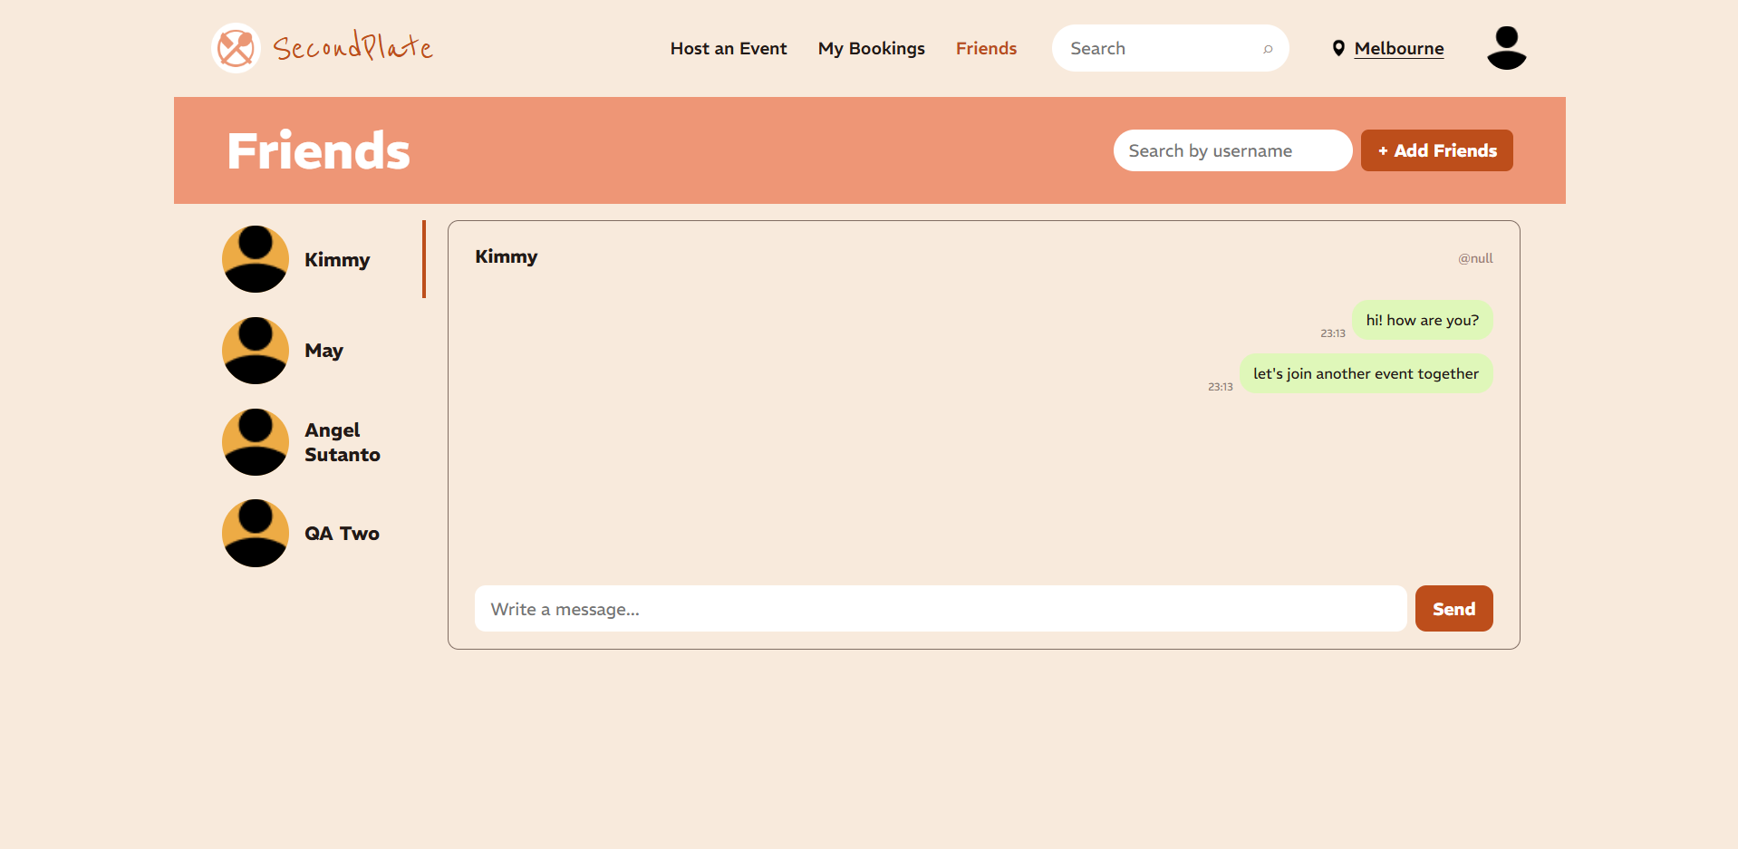1738x849 pixels.
Task: Focus the Search by username field
Action: (1232, 150)
